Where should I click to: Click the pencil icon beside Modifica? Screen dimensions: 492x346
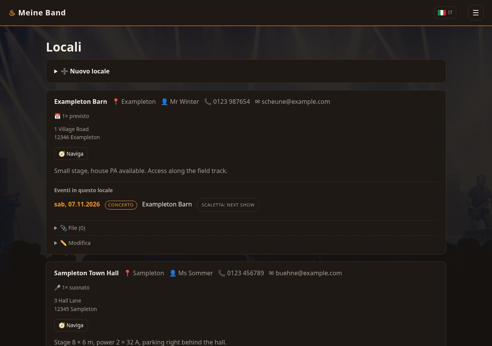[x=63, y=243]
